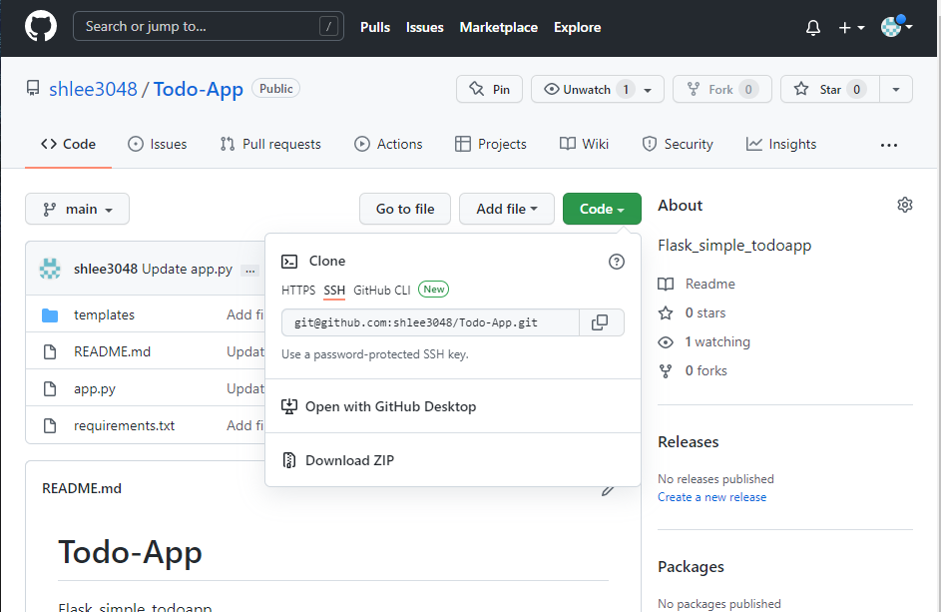
Task: Select the GitHub CLI clone option
Action: 381,291
